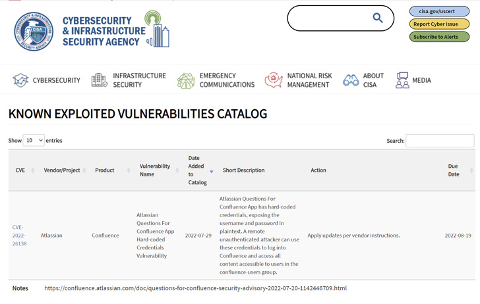Image resolution: width=480 pixels, height=304 pixels.
Task: Click the National Risk Management icon
Action: [x=274, y=80]
